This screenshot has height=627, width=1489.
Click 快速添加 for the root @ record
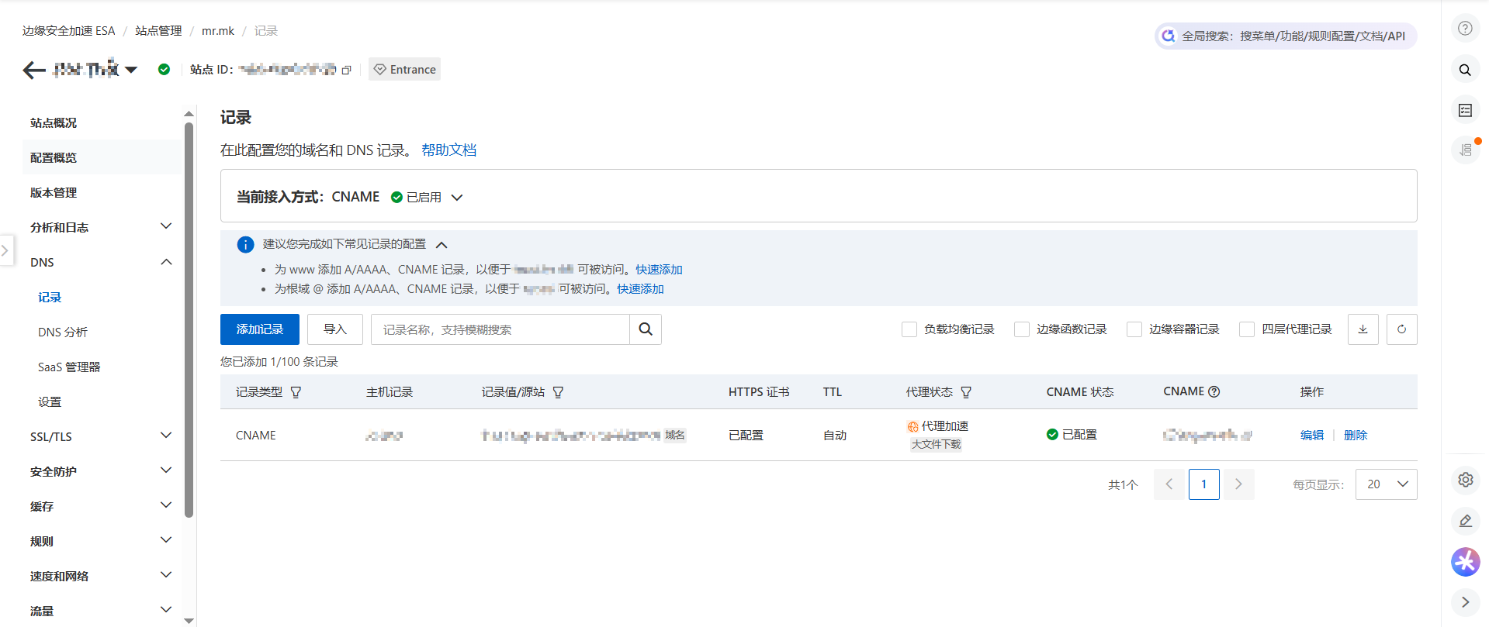640,288
